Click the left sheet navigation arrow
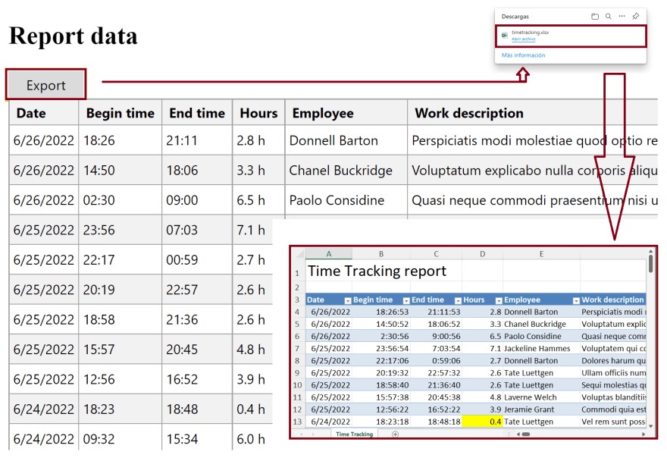Image resolution: width=667 pixels, height=461 pixels. coord(300,434)
